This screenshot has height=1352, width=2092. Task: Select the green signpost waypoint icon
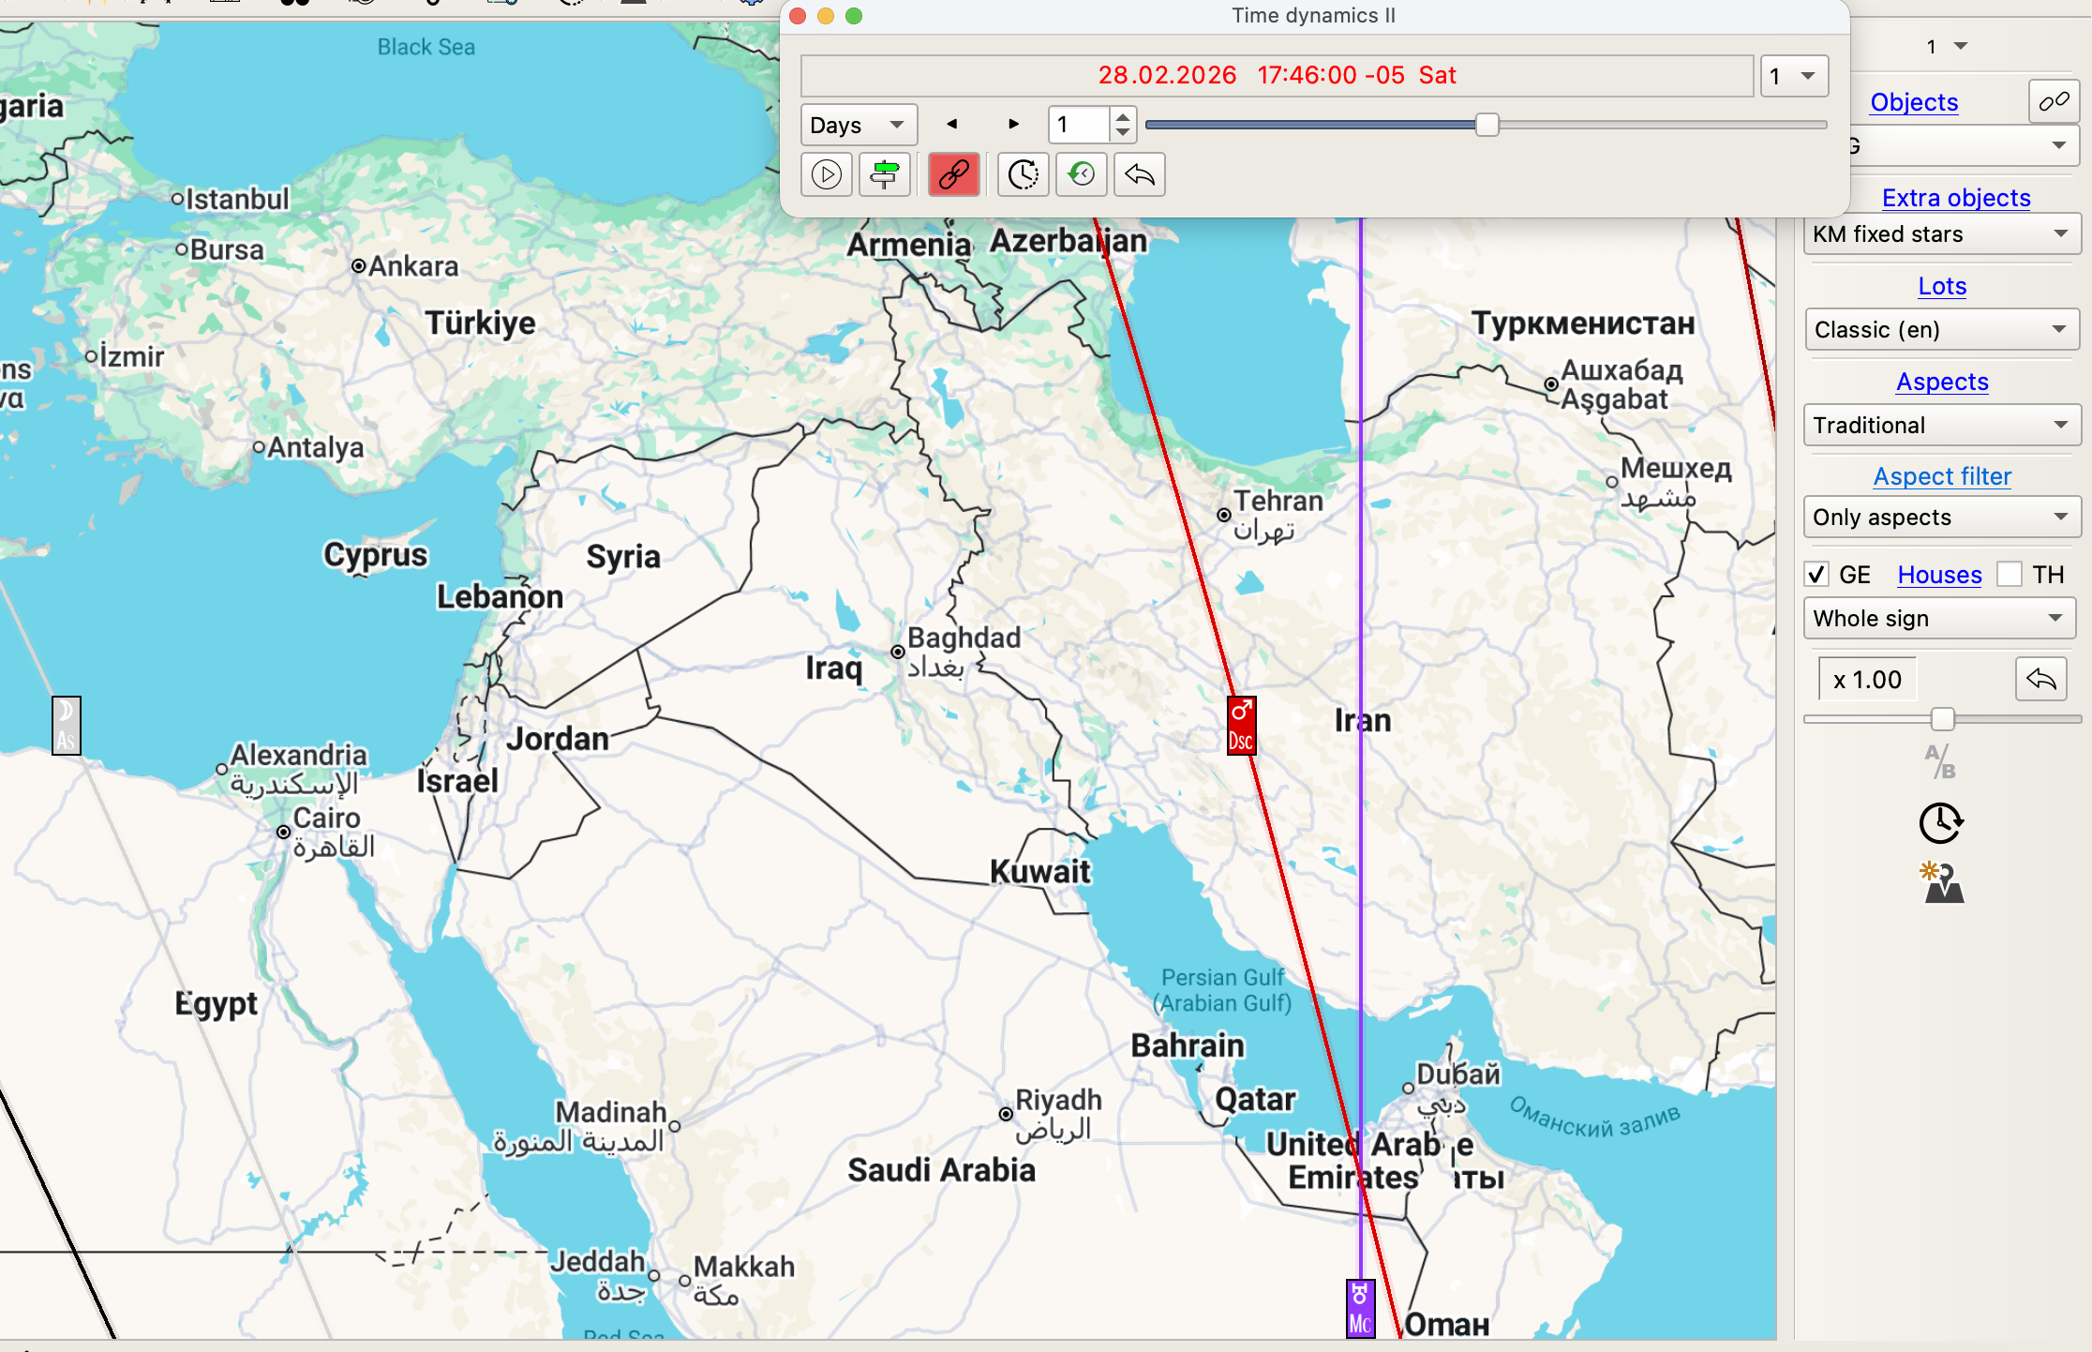(x=885, y=174)
